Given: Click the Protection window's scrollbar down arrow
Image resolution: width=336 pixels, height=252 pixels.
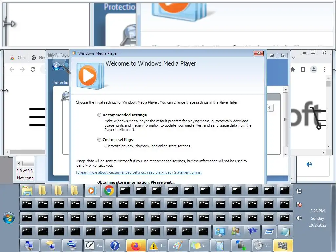Looking at the screenshot, I should point(286,154).
